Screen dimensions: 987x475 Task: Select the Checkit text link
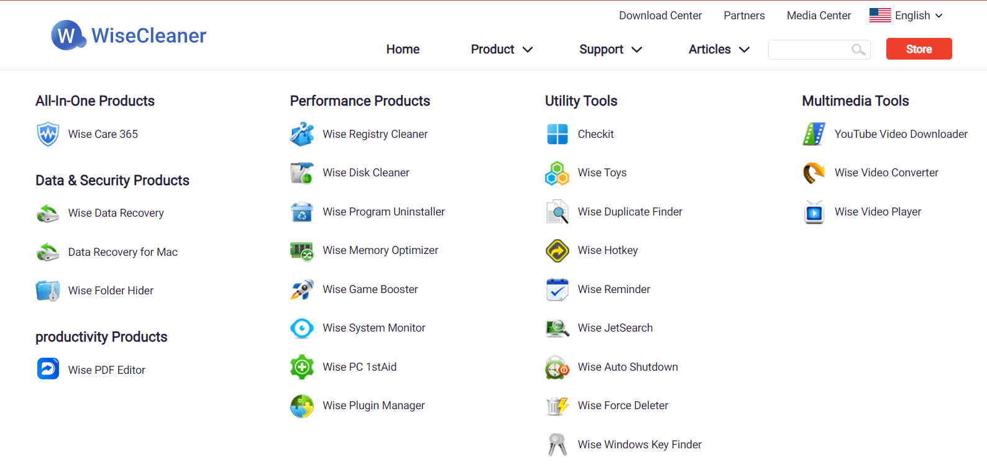[x=596, y=134]
